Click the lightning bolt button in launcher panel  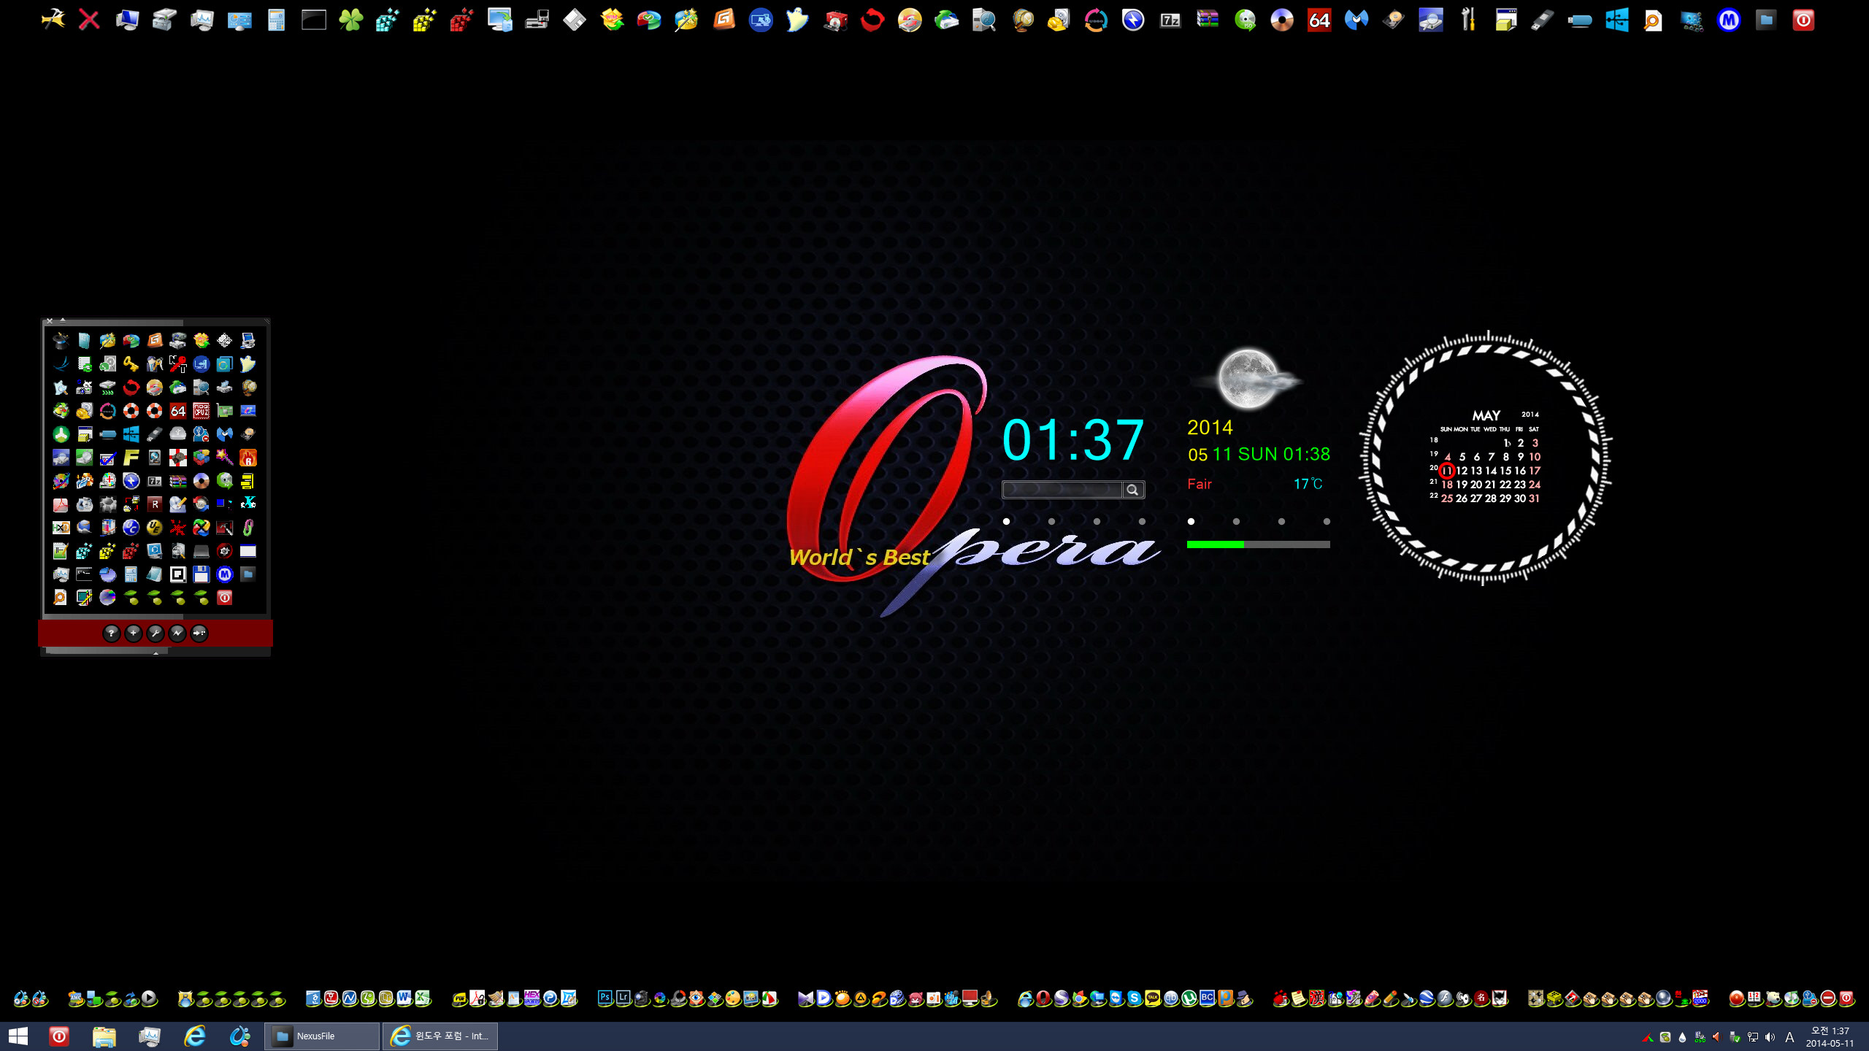pyautogui.click(x=177, y=633)
